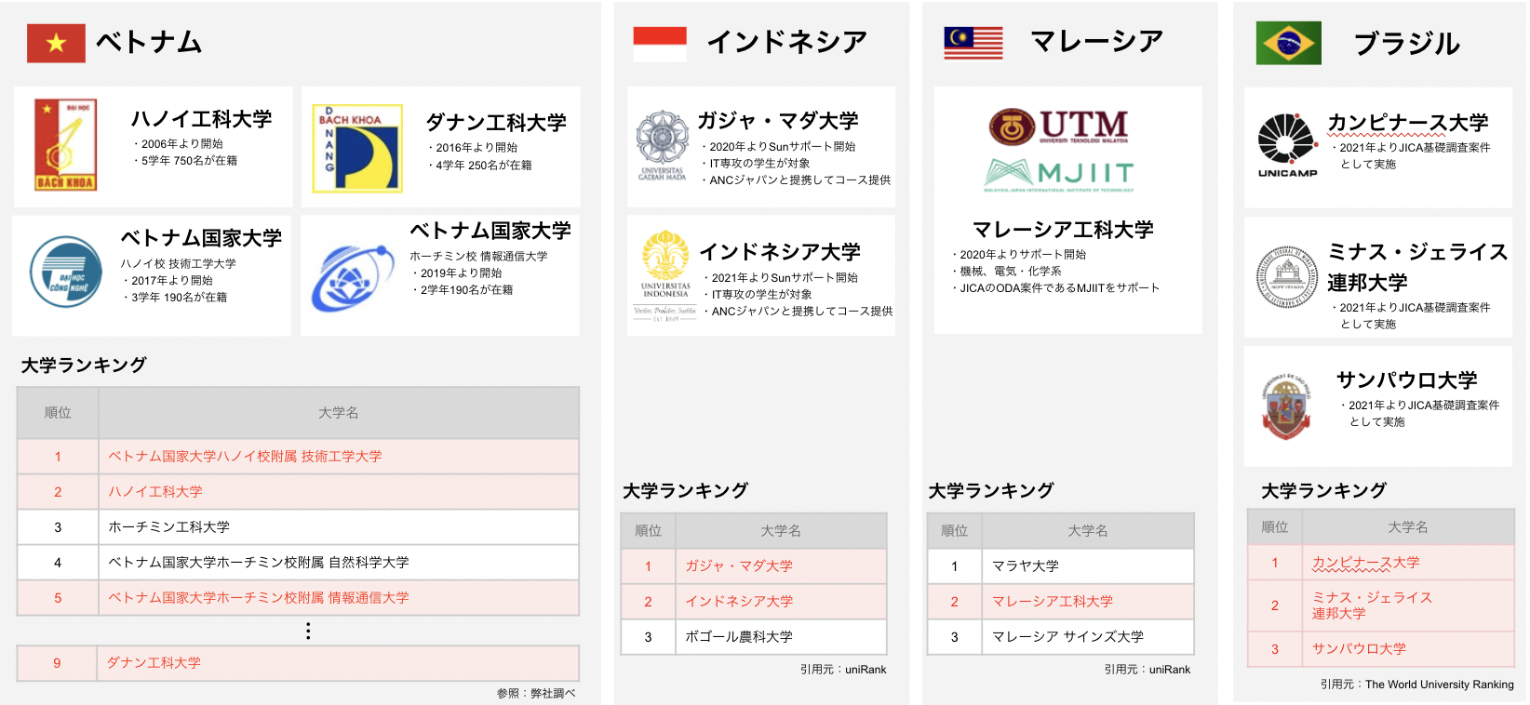Click the Malaysia flag icon
Image resolution: width=1530 pixels, height=705 pixels.
click(973, 43)
